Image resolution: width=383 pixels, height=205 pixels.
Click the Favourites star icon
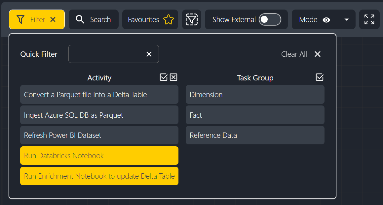tap(168, 20)
